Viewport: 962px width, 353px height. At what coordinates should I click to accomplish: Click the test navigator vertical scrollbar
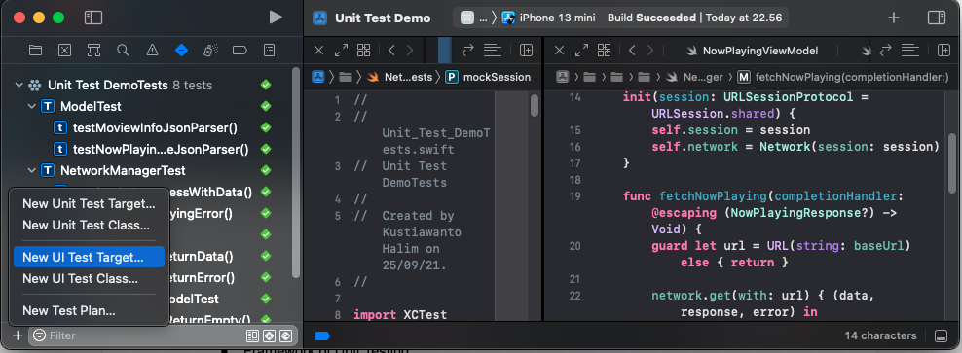click(296, 171)
